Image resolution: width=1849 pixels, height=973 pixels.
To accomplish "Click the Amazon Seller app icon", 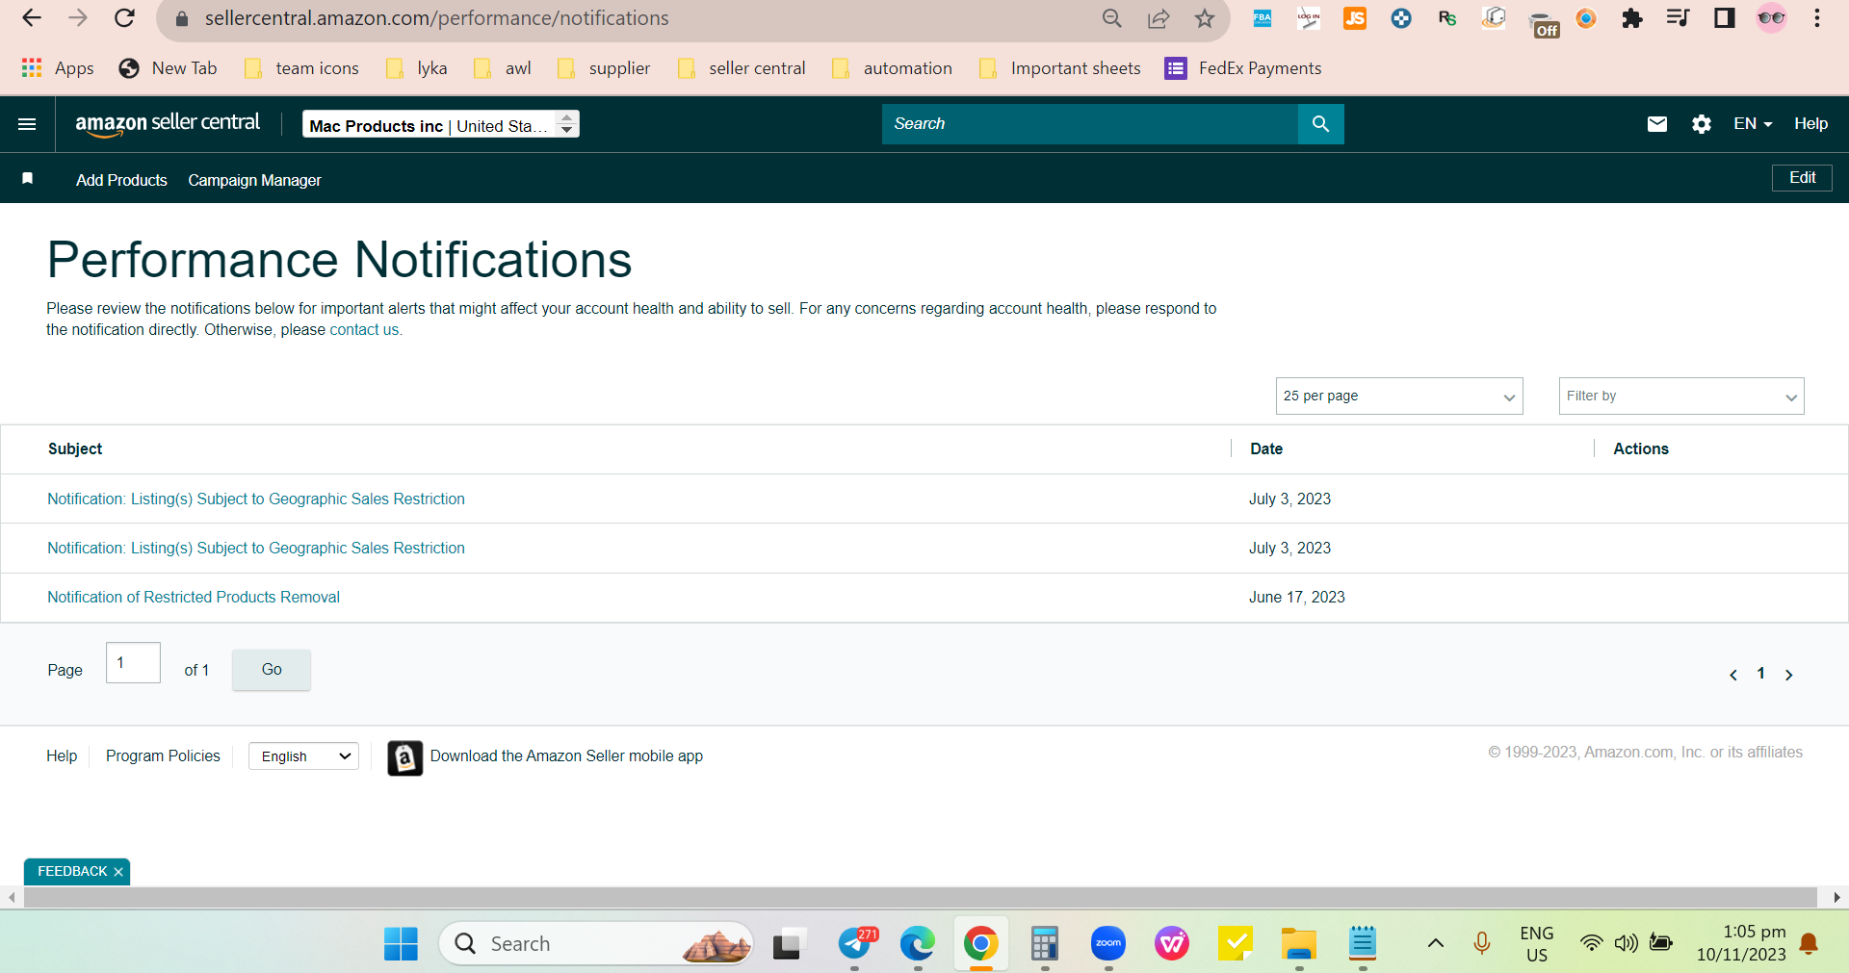I will pyautogui.click(x=405, y=758).
